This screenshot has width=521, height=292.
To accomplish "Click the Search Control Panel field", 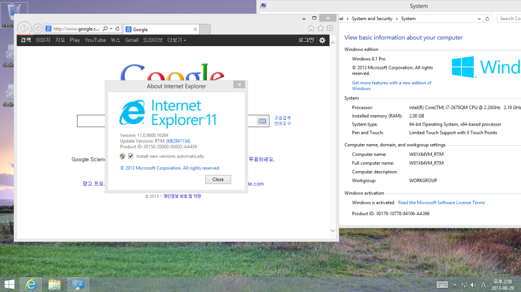I will click(509, 19).
